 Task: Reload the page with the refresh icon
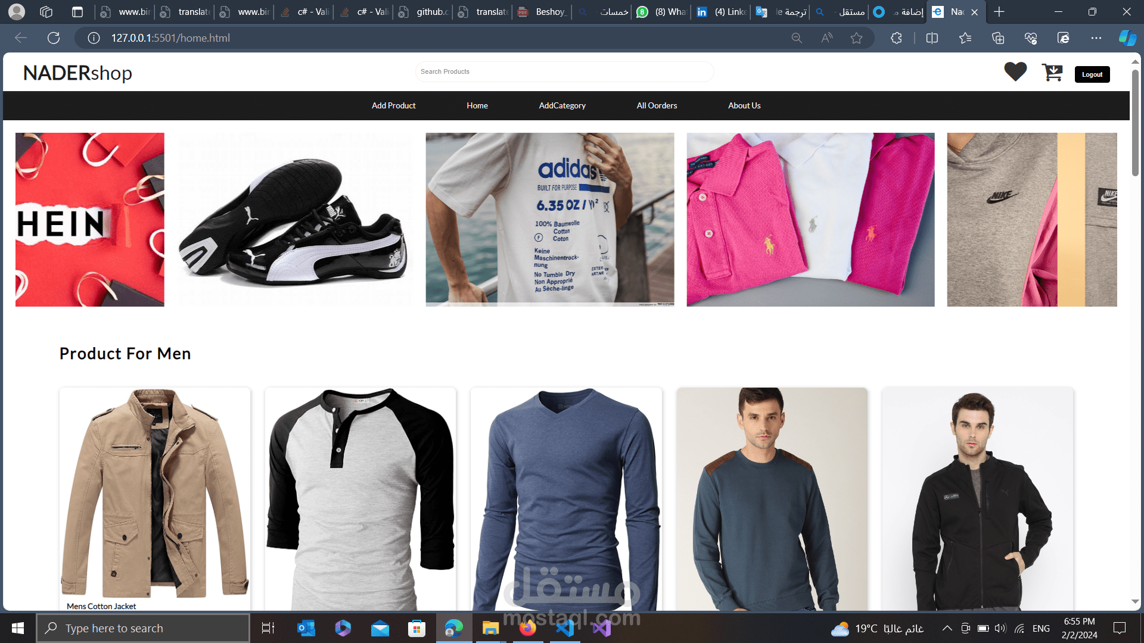pyautogui.click(x=54, y=38)
